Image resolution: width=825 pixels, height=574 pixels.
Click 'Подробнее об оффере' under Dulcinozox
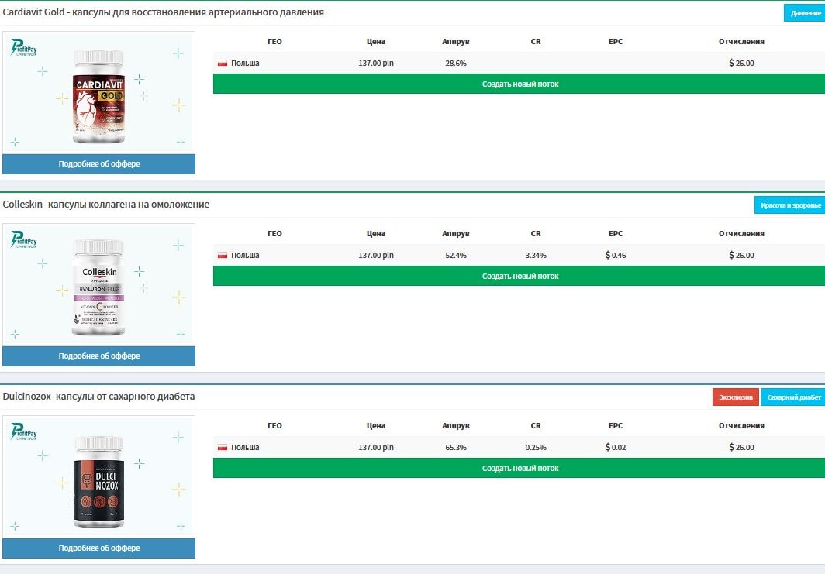(99, 548)
